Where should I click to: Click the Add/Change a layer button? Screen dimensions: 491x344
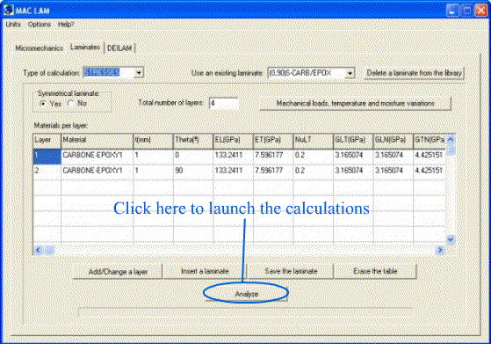pyautogui.click(x=118, y=271)
